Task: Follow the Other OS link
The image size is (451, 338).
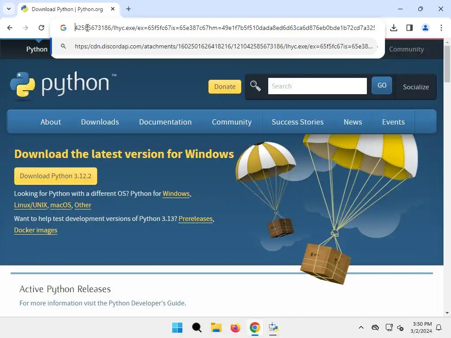Action: click(x=83, y=205)
